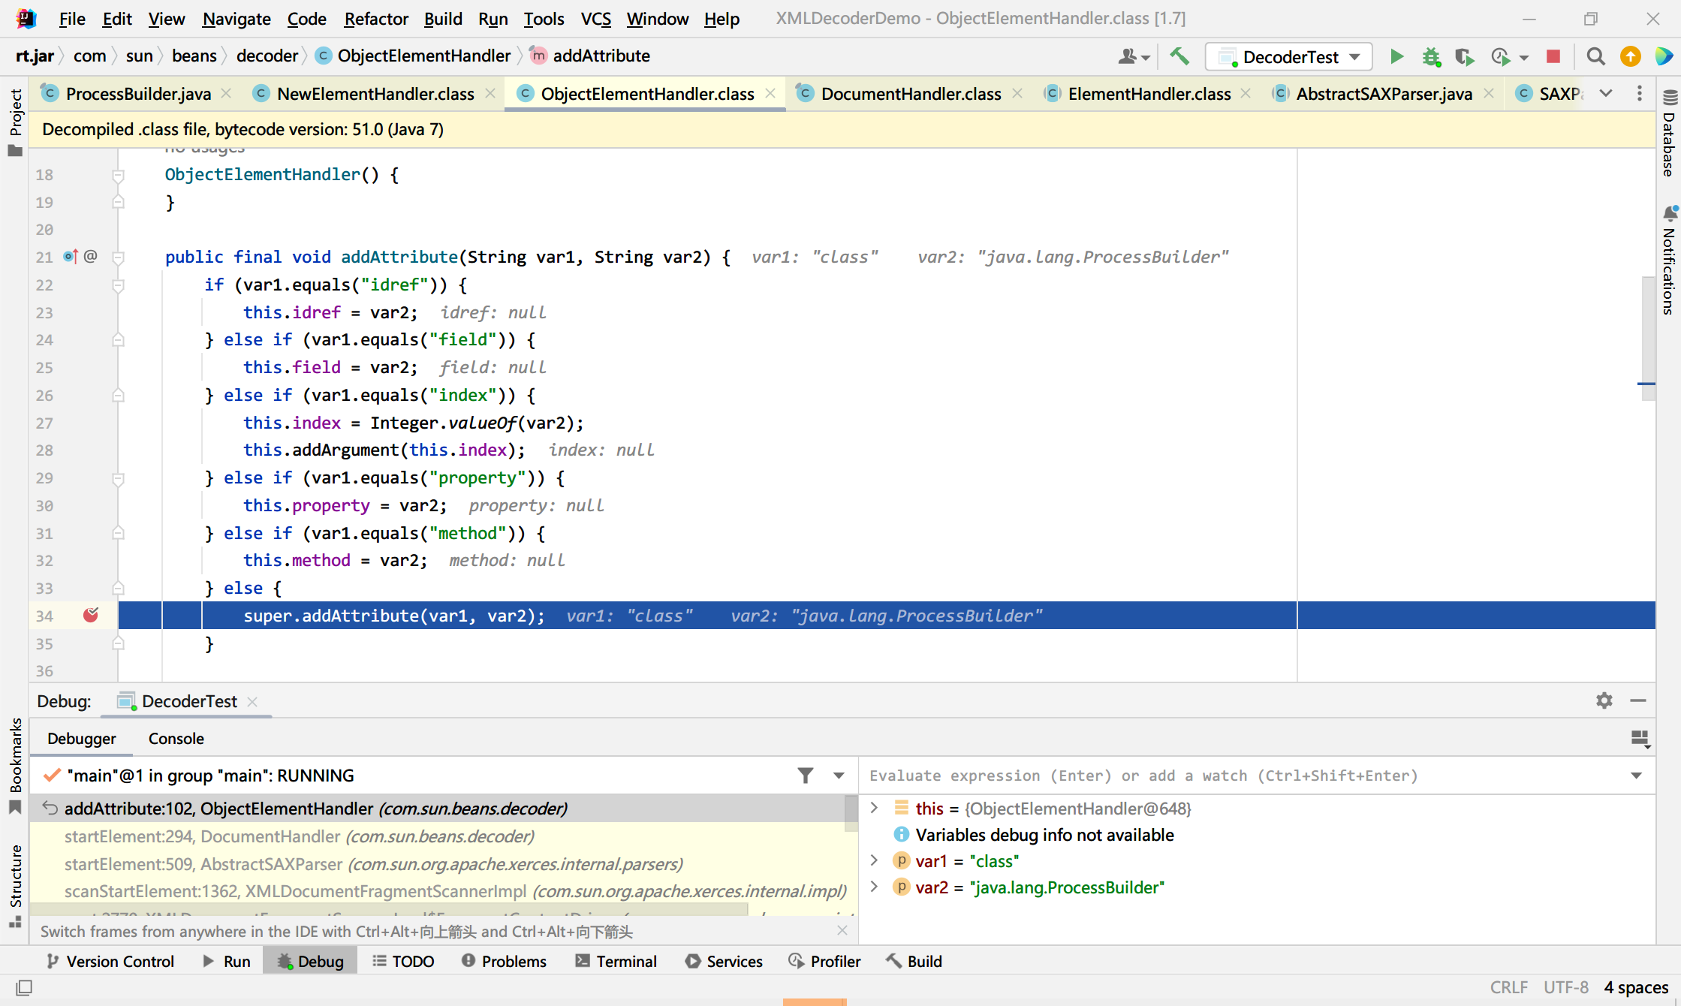Click the tool windows quick access icon

point(24,987)
